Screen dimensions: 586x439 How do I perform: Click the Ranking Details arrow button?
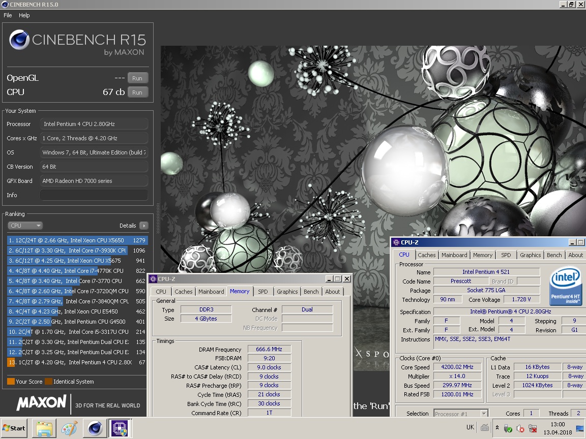143,226
